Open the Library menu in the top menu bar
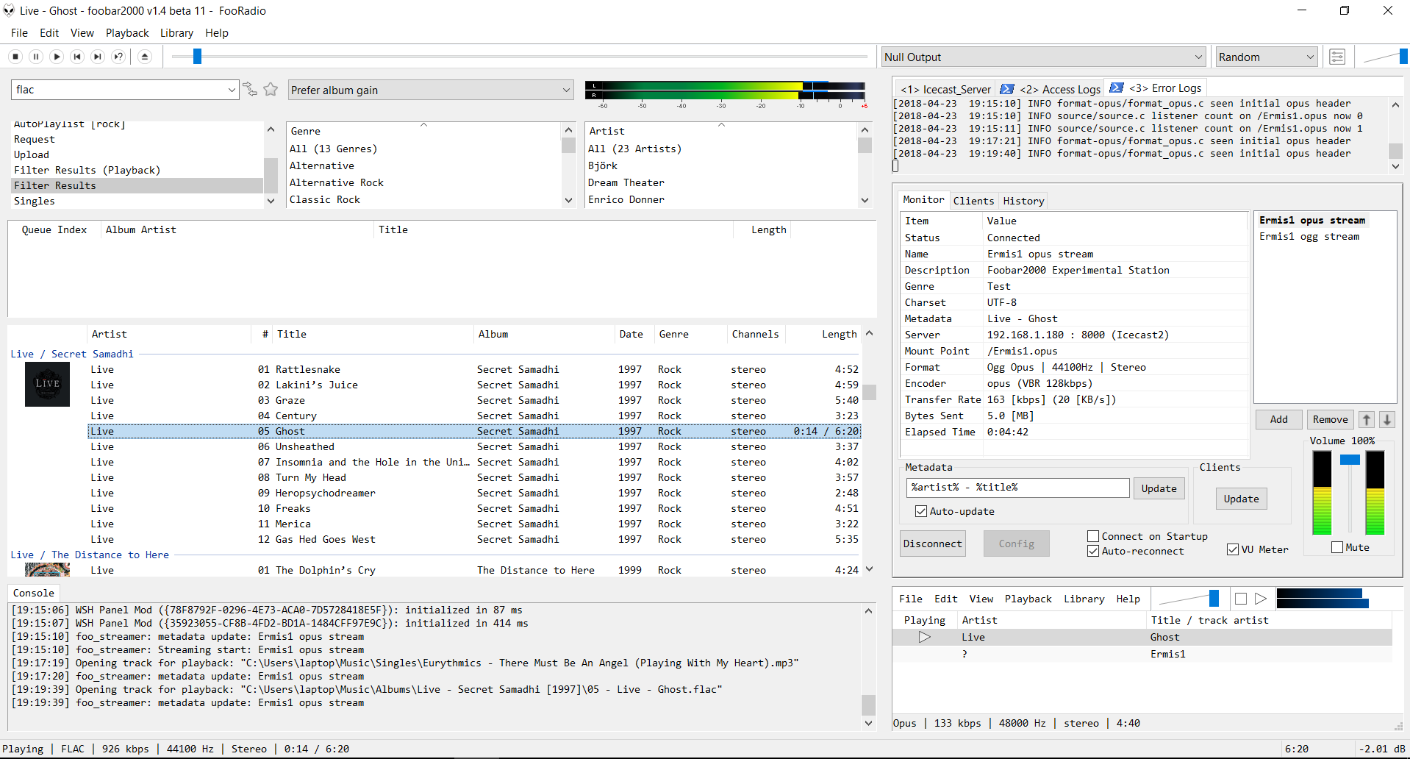This screenshot has height=759, width=1410. click(x=176, y=33)
